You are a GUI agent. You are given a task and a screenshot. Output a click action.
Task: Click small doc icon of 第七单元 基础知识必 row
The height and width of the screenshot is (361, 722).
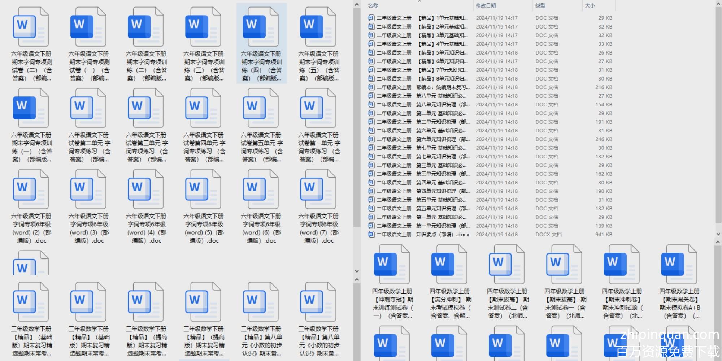(371, 148)
